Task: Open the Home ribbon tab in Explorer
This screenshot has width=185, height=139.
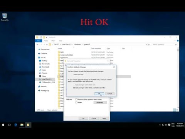Action: tap(46, 41)
